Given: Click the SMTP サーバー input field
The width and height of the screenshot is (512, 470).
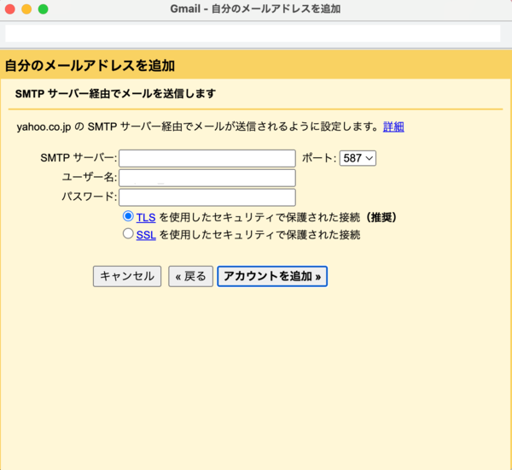Looking at the screenshot, I should 207,158.
